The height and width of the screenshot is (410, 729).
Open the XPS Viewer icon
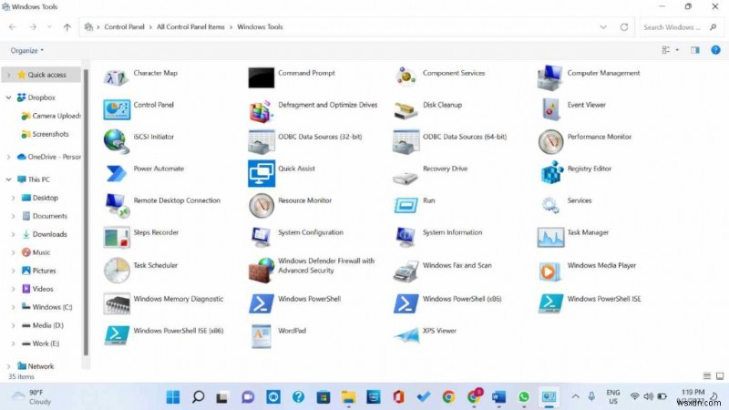click(x=406, y=335)
